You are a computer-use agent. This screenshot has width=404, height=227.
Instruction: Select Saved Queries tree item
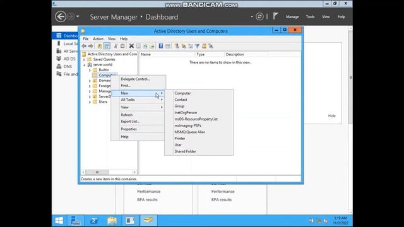pos(104,59)
